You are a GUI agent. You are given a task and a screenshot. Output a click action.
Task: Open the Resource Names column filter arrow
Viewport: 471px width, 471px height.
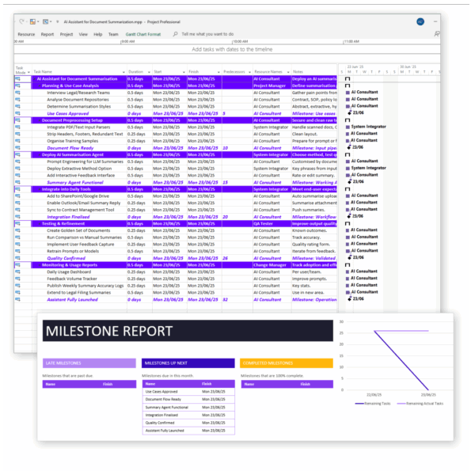coord(288,72)
